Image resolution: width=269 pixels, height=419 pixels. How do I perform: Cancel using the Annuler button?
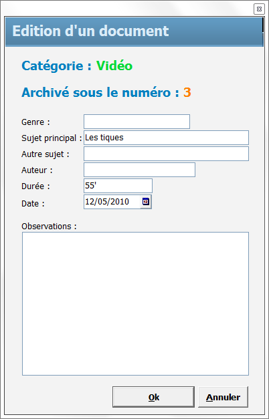tap(223, 397)
